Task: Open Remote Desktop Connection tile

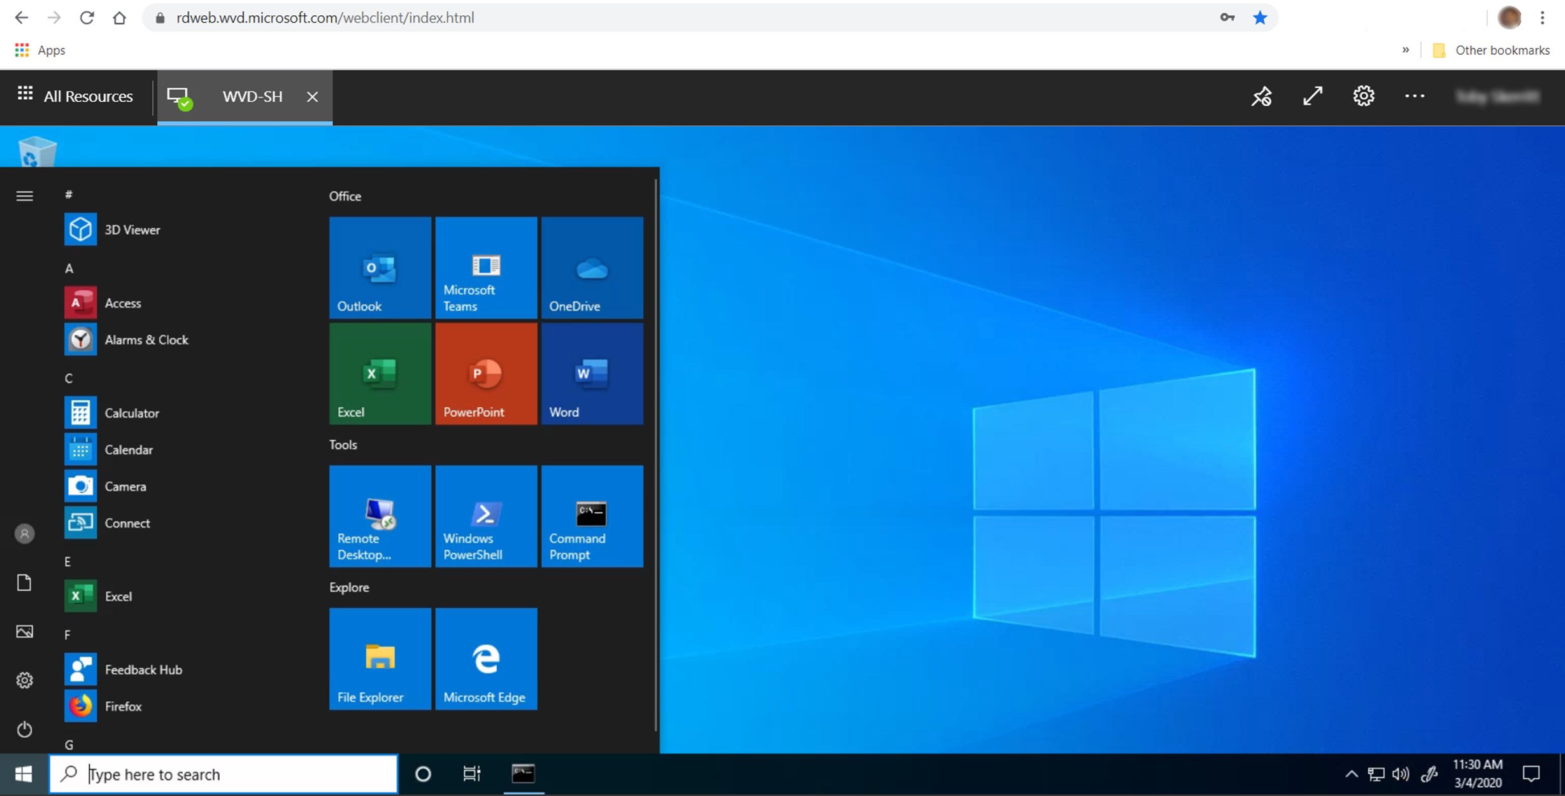Action: point(380,516)
